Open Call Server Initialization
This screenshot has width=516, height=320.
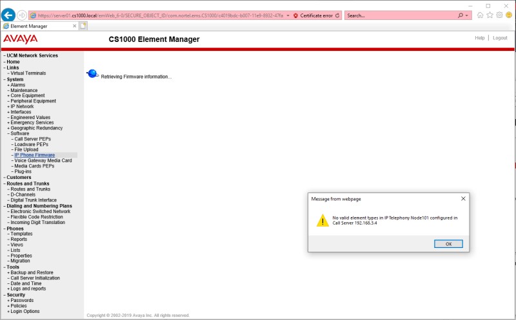(35, 278)
